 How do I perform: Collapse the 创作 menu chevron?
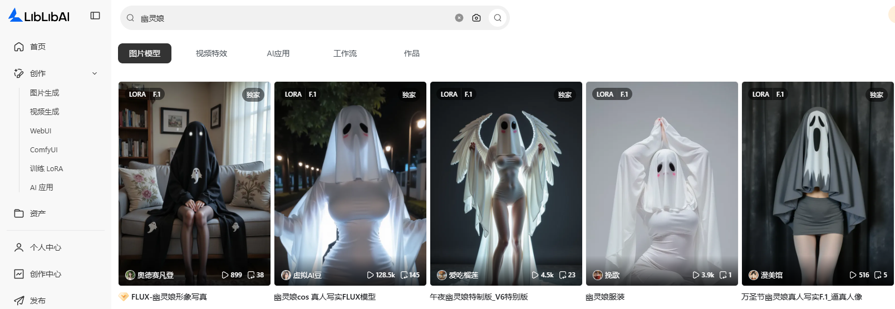point(95,73)
